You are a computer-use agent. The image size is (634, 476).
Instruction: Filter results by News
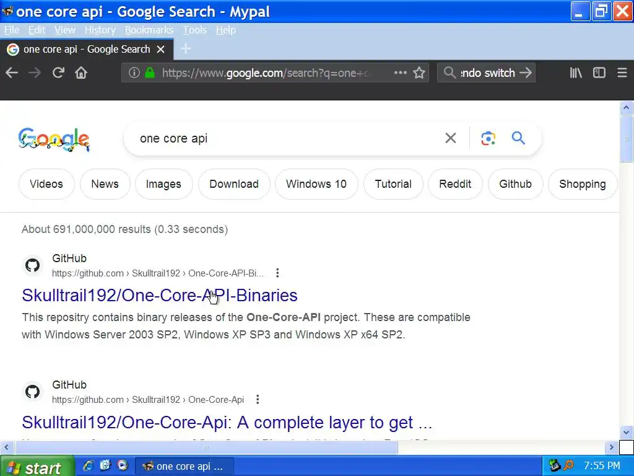pos(105,184)
